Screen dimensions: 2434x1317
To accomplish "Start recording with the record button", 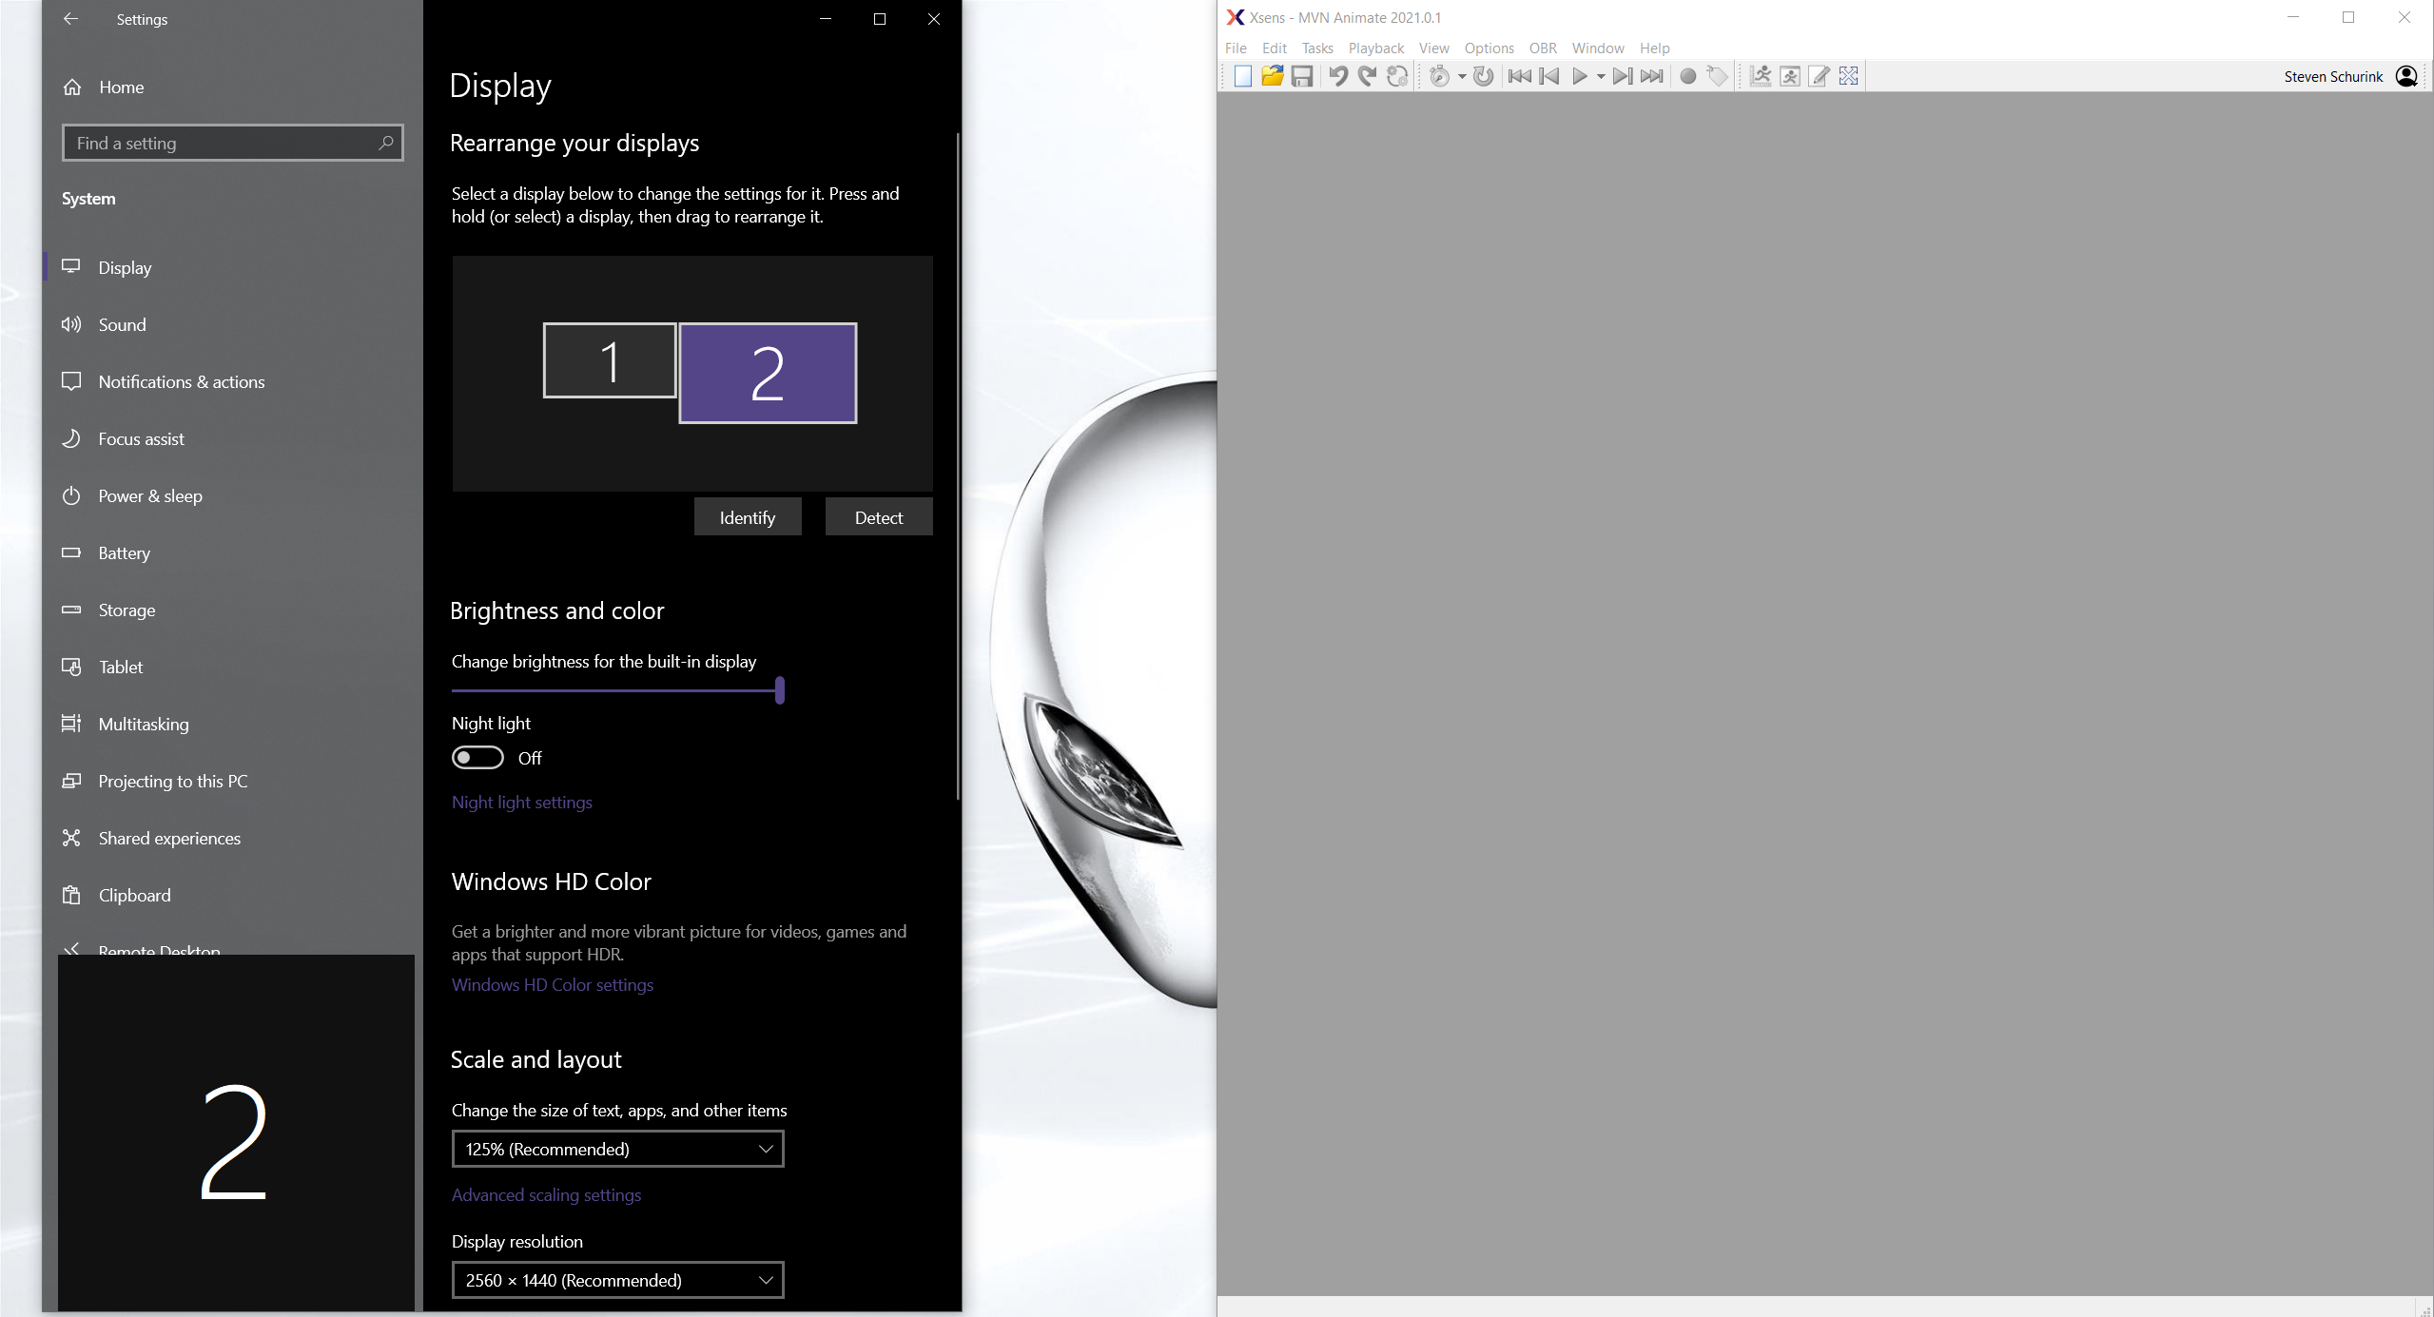I will click(x=1687, y=76).
